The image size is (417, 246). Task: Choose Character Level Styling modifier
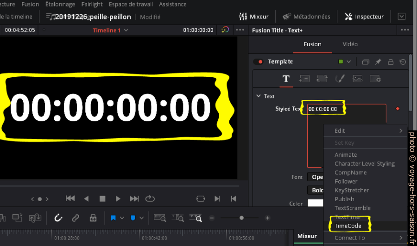click(365, 164)
